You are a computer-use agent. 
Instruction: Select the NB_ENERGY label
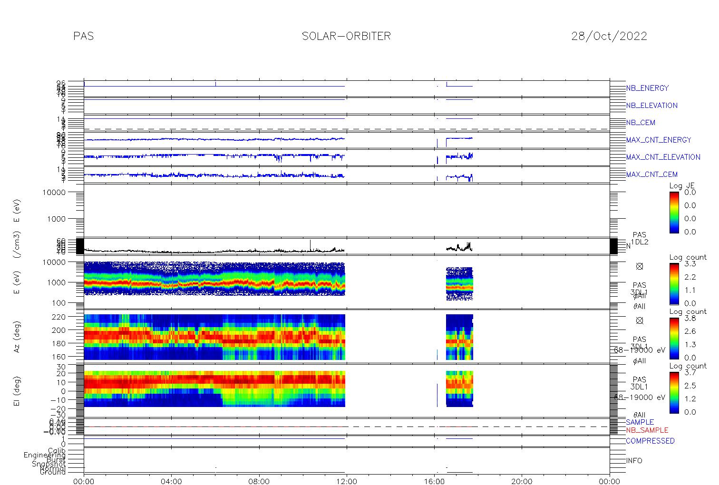tap(647, 88)
